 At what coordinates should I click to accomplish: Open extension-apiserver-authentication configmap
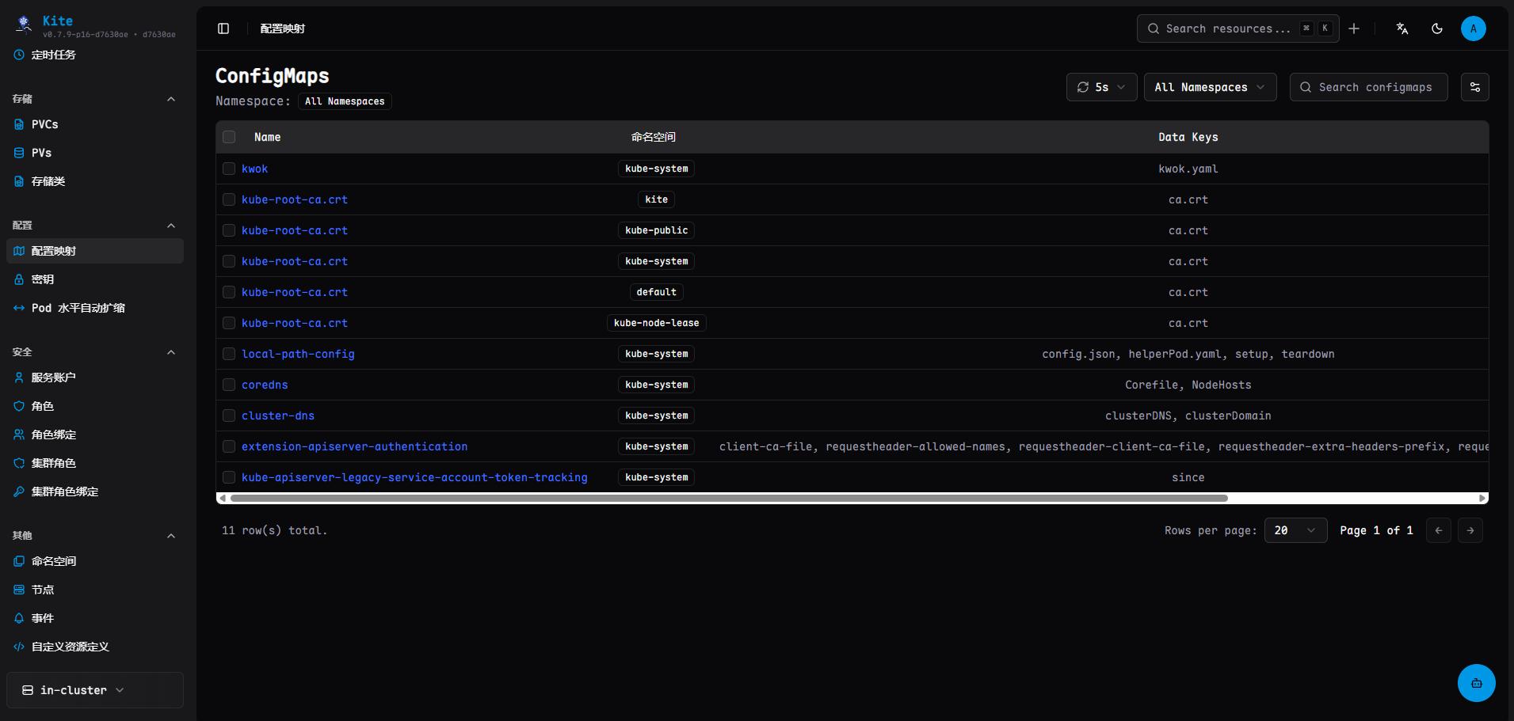click(354, 446)
